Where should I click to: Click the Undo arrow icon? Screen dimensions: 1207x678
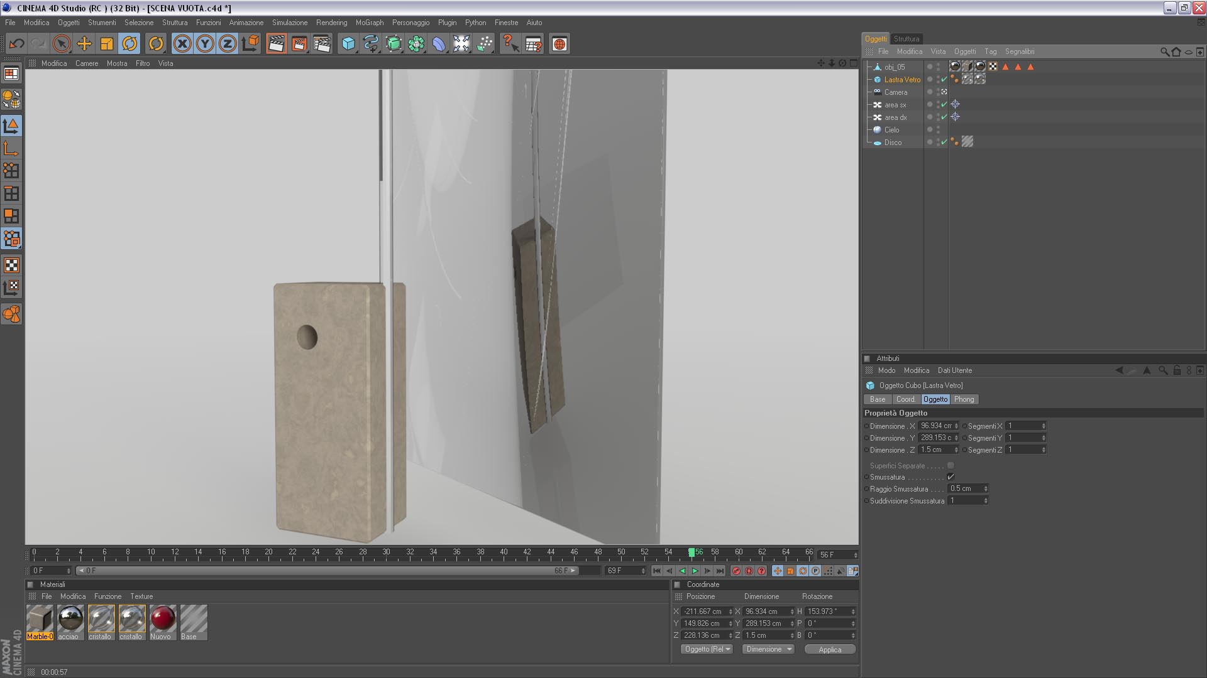click(17, 44)
